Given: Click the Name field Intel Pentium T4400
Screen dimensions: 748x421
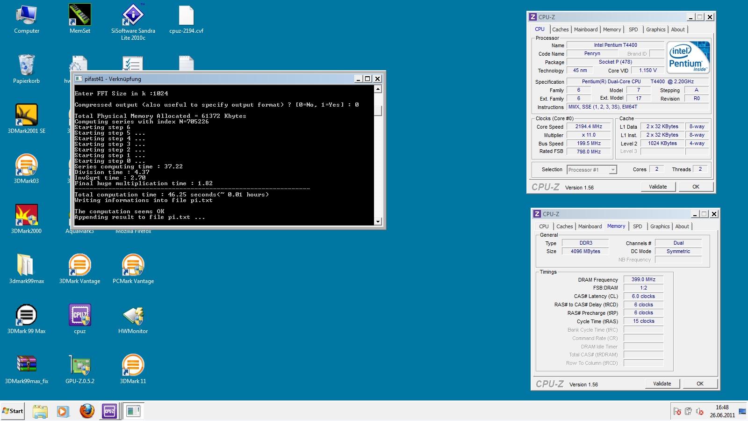Looking at the screenshot, I should [615, 45].
